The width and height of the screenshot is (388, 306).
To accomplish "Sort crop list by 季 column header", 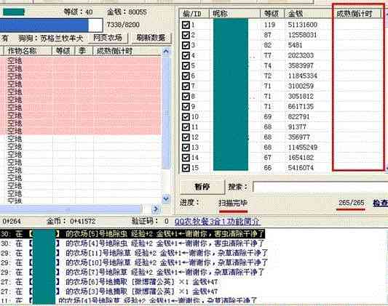I will click(84, 51).
